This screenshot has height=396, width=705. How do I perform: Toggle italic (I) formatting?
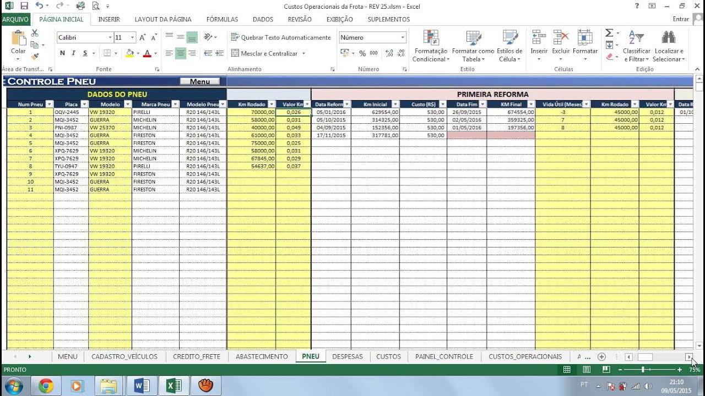pyautogui.click(x=74, y=53)
